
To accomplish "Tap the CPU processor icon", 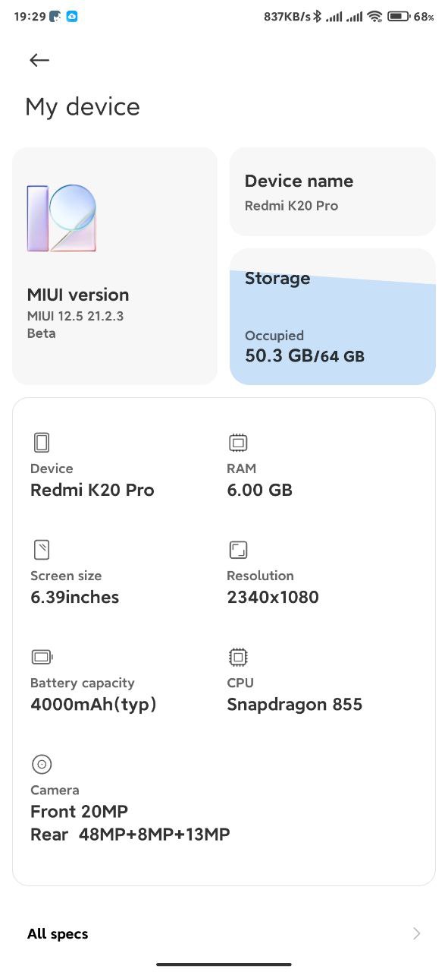I will (x=238, y=656).
